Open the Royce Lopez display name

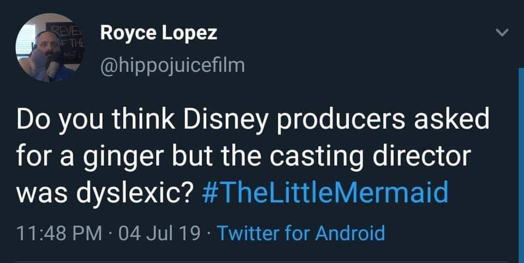pyautogui.click(x=158, y=33)
